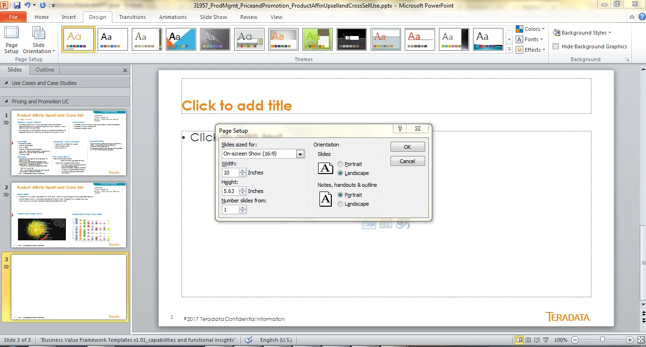Collapse the 'Use Cases and Case Studies' section

7,83
